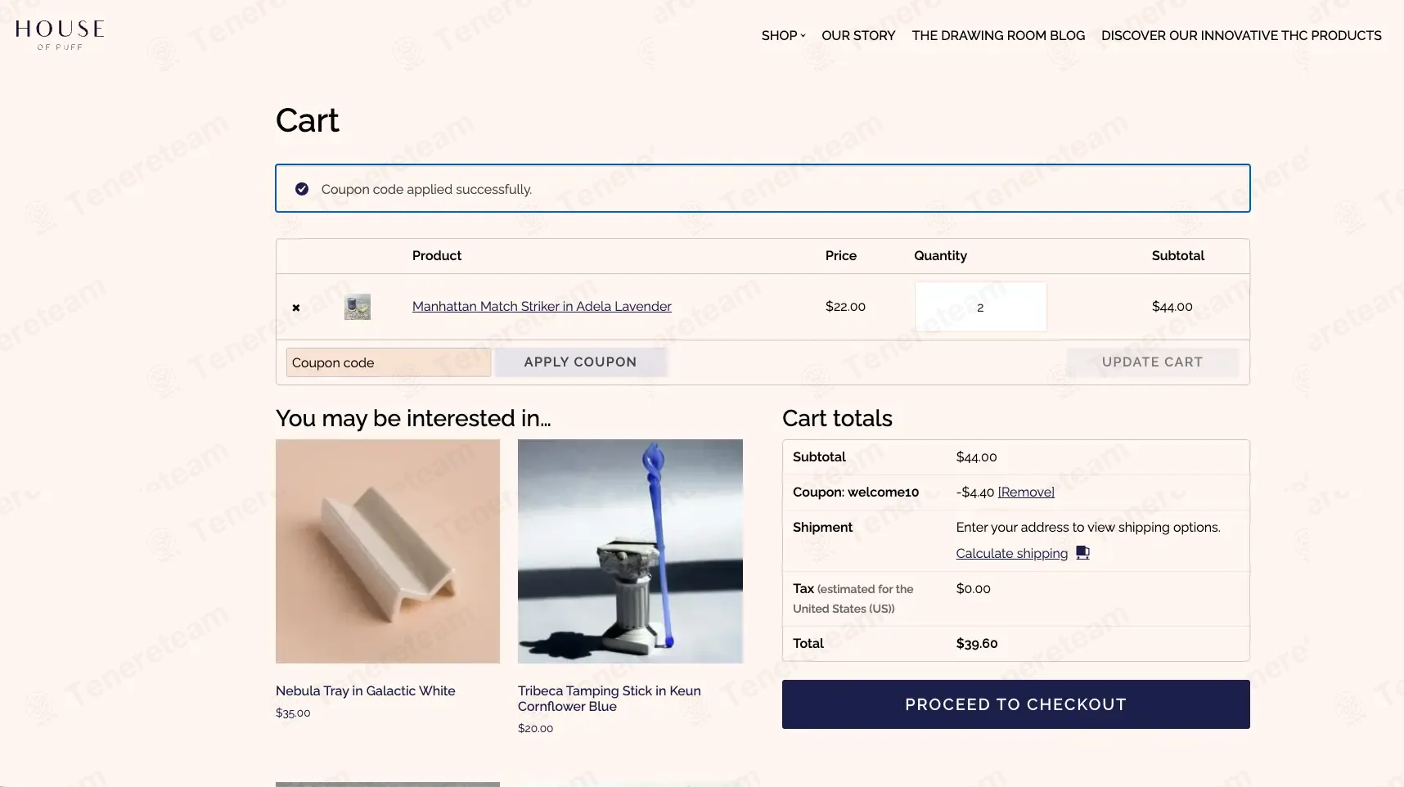The image size is (1404, 787).
Task: Open Manhattan Match Striker in Adela Lavender link
Action: [x=542, y=307]
